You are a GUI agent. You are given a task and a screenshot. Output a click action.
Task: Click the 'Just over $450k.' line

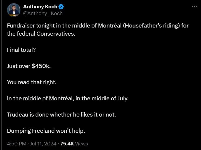point(29,66)
